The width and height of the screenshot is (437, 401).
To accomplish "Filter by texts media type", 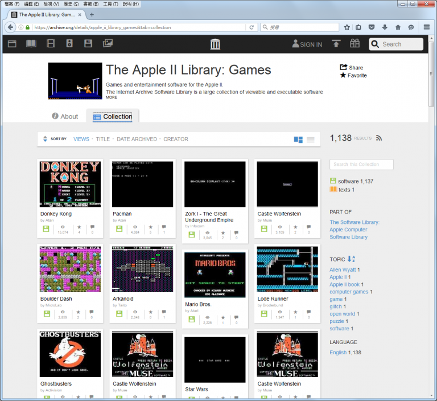I will point(342,190).
